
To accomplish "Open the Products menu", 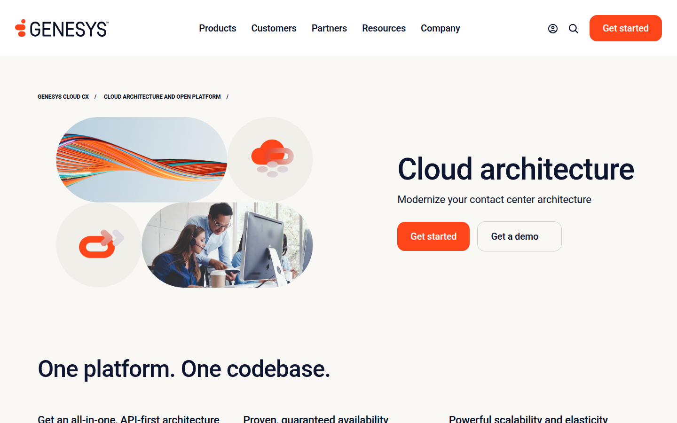I will (x=218, y=28).
